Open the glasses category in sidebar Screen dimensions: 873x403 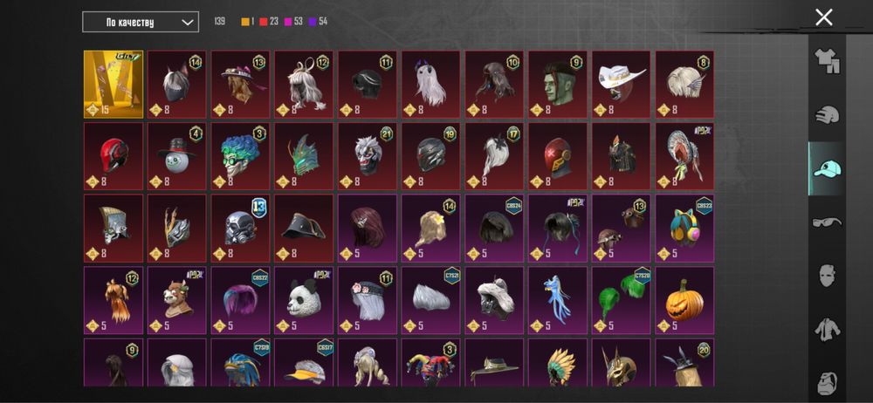(827, 222)
